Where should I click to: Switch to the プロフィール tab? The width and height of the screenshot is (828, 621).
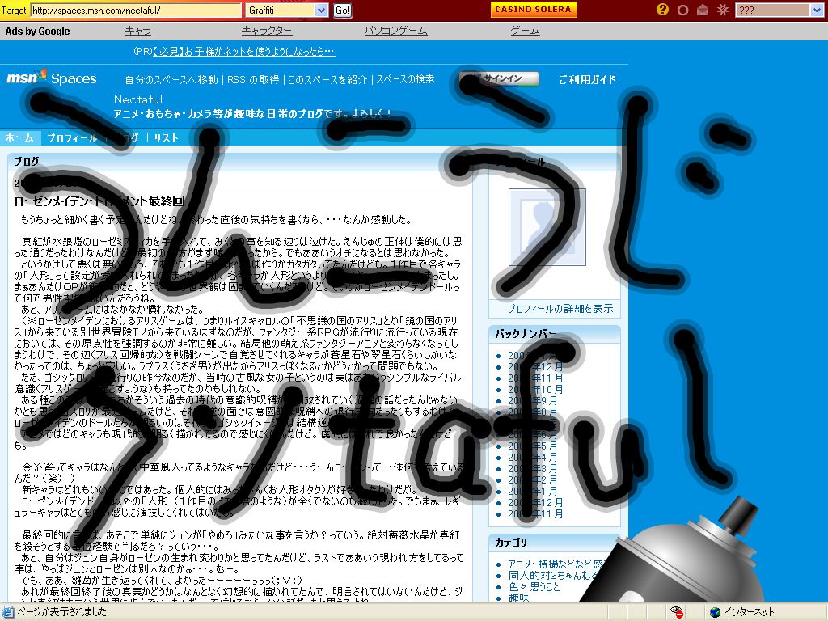tap(71, 138)
